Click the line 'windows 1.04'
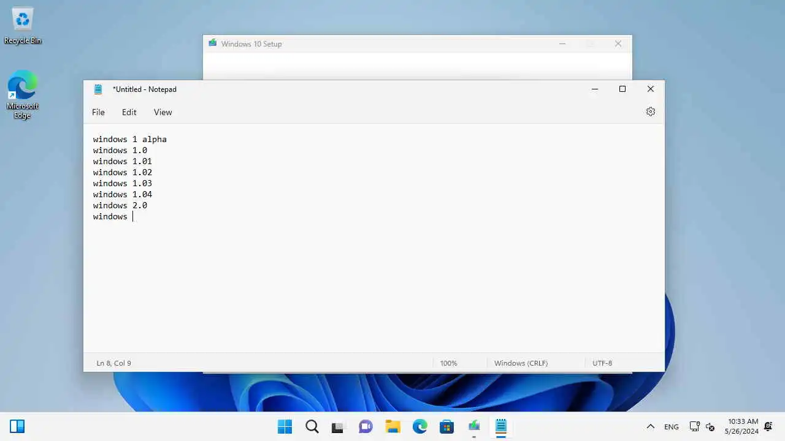 [123, 194]
